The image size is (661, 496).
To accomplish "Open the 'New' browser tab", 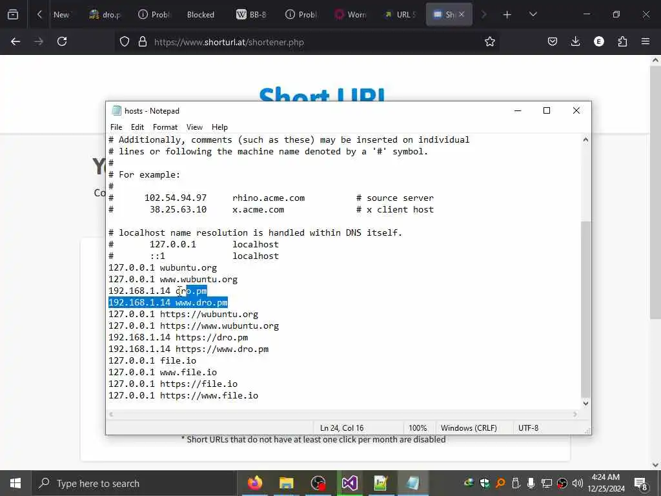I will pyautogui.click(x=61, y=15).
